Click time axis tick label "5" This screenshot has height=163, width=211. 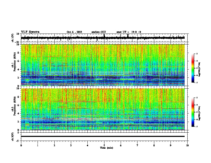click(104, 145)
